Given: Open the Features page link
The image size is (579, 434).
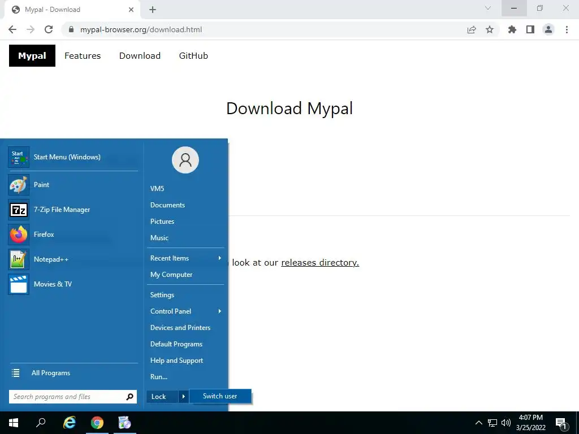Looking at the screenshot, I should click(83, 56).
